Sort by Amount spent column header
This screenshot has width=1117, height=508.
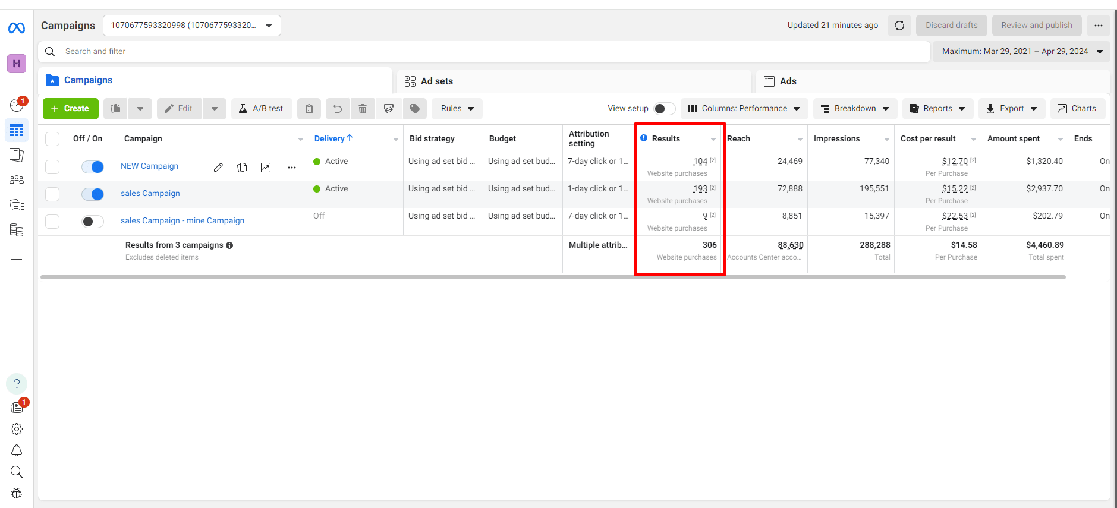pyautogui.click(x=1014, y=138)
